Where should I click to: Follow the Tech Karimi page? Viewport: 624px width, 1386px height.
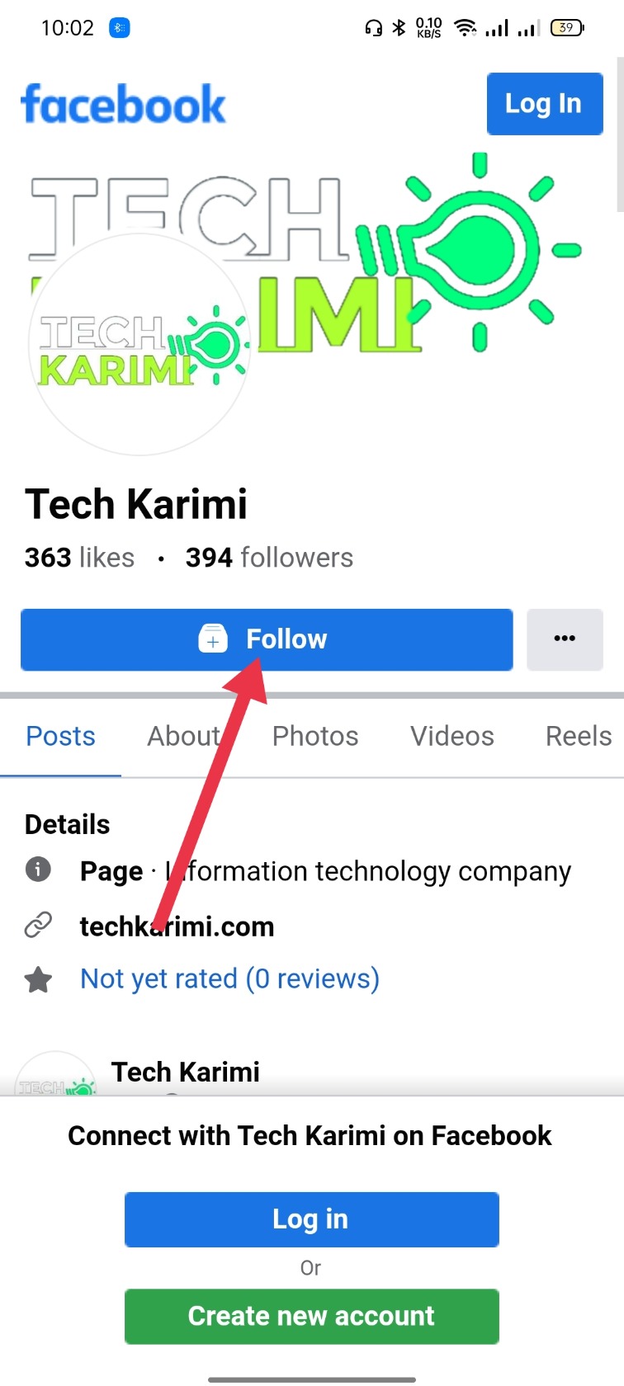click(x=267, y=639)
